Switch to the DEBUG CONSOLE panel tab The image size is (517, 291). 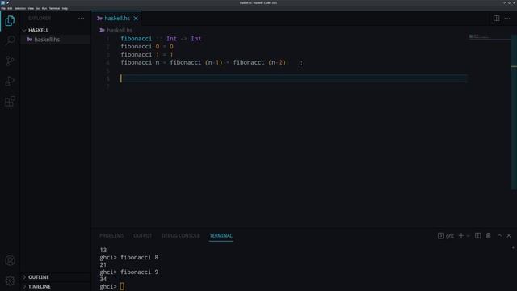tap(180, 235)
